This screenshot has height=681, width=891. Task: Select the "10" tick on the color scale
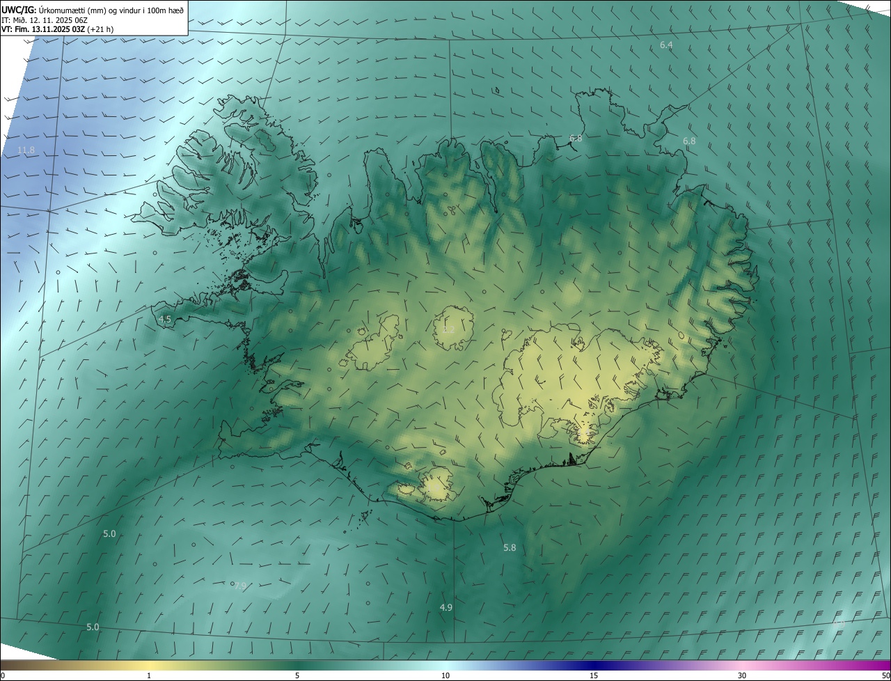tap(445, 675)
